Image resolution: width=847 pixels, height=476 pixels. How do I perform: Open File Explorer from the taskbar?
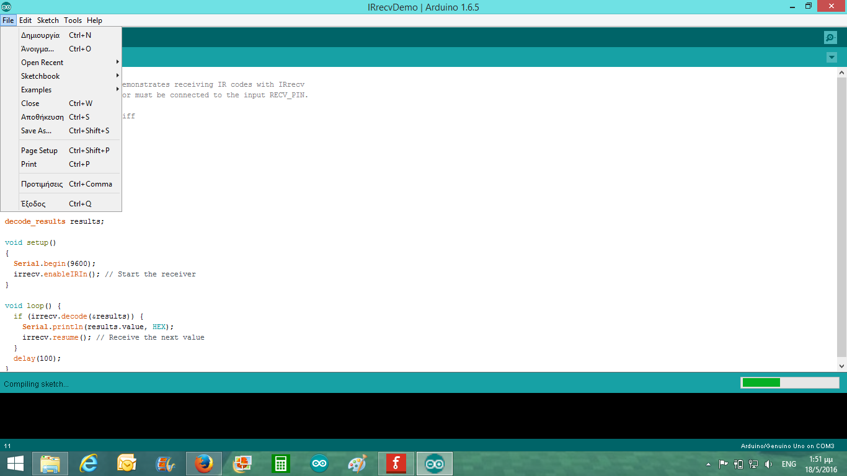point(50,464)
